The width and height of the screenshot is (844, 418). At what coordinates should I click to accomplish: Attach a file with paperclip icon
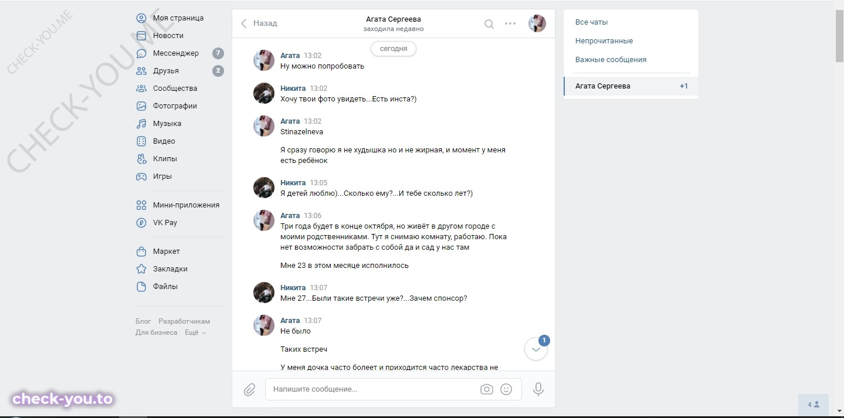click(249, 389)
